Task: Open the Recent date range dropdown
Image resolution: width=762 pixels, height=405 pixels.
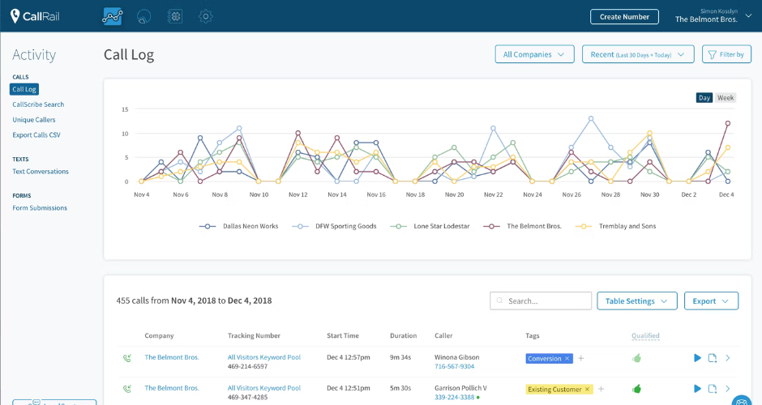Action: 638,54
